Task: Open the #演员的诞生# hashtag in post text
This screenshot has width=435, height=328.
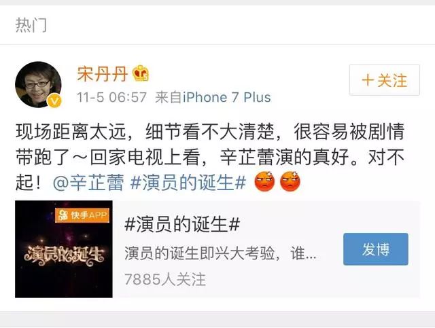Action: (188, 183)
